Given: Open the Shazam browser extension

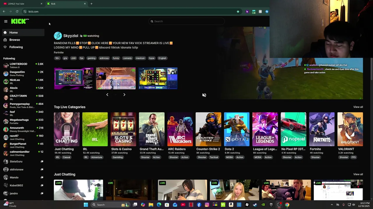Looking at the screenshot, I should (267, 12).
